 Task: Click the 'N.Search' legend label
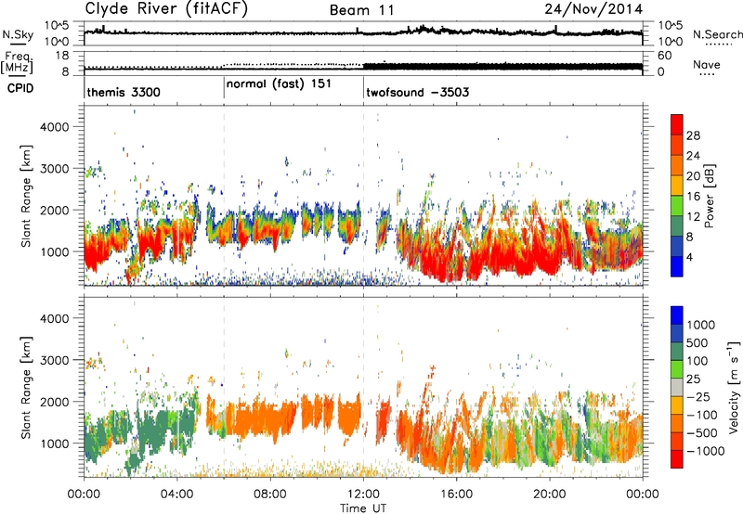717,34
